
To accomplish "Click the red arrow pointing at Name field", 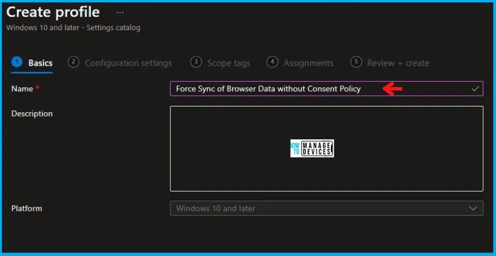I will 393,88.
